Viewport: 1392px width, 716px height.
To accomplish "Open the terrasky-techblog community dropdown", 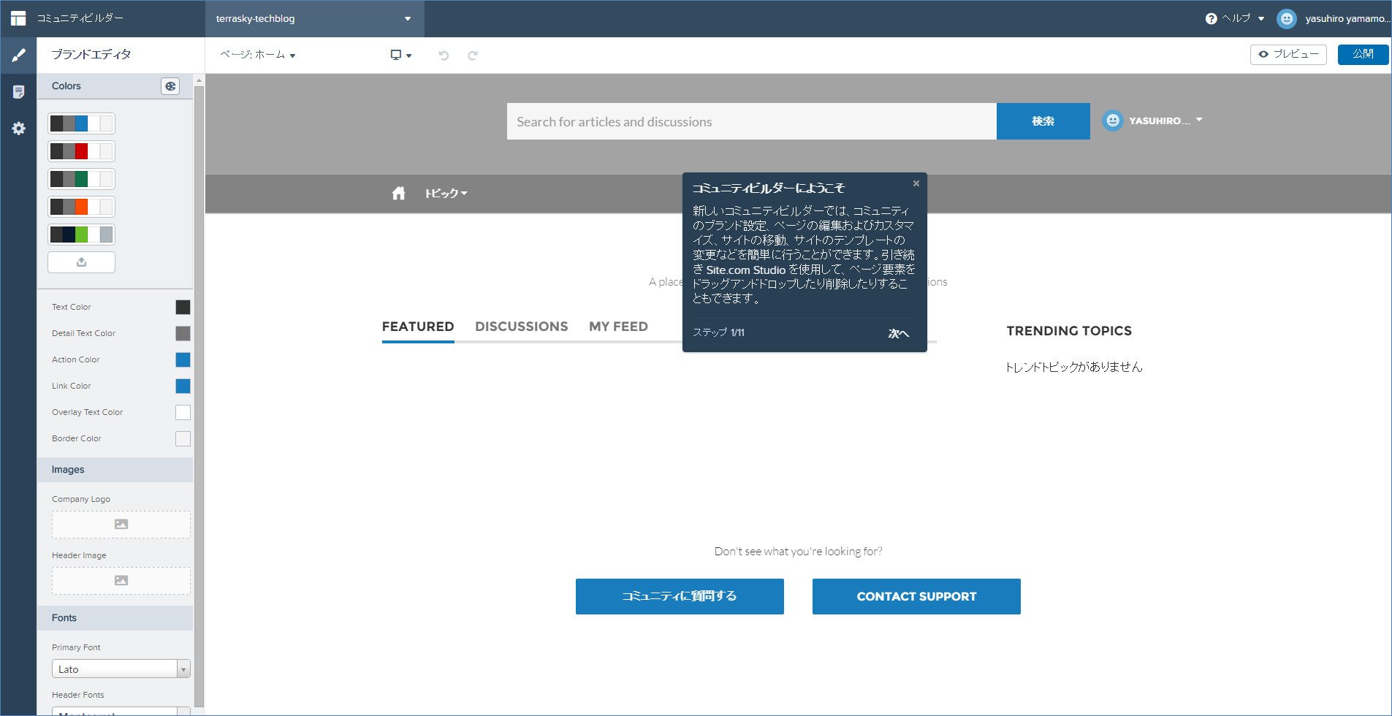I will [314, 19].
